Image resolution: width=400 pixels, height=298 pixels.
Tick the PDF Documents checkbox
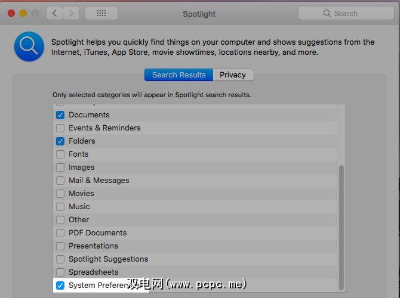(60, 233)
